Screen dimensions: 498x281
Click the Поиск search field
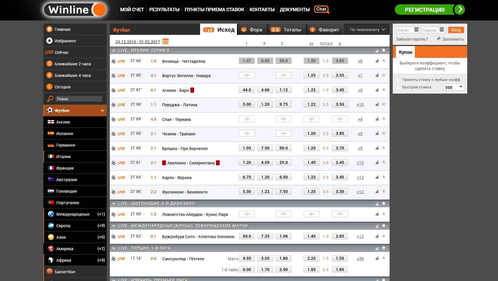(x=79, y=99)
